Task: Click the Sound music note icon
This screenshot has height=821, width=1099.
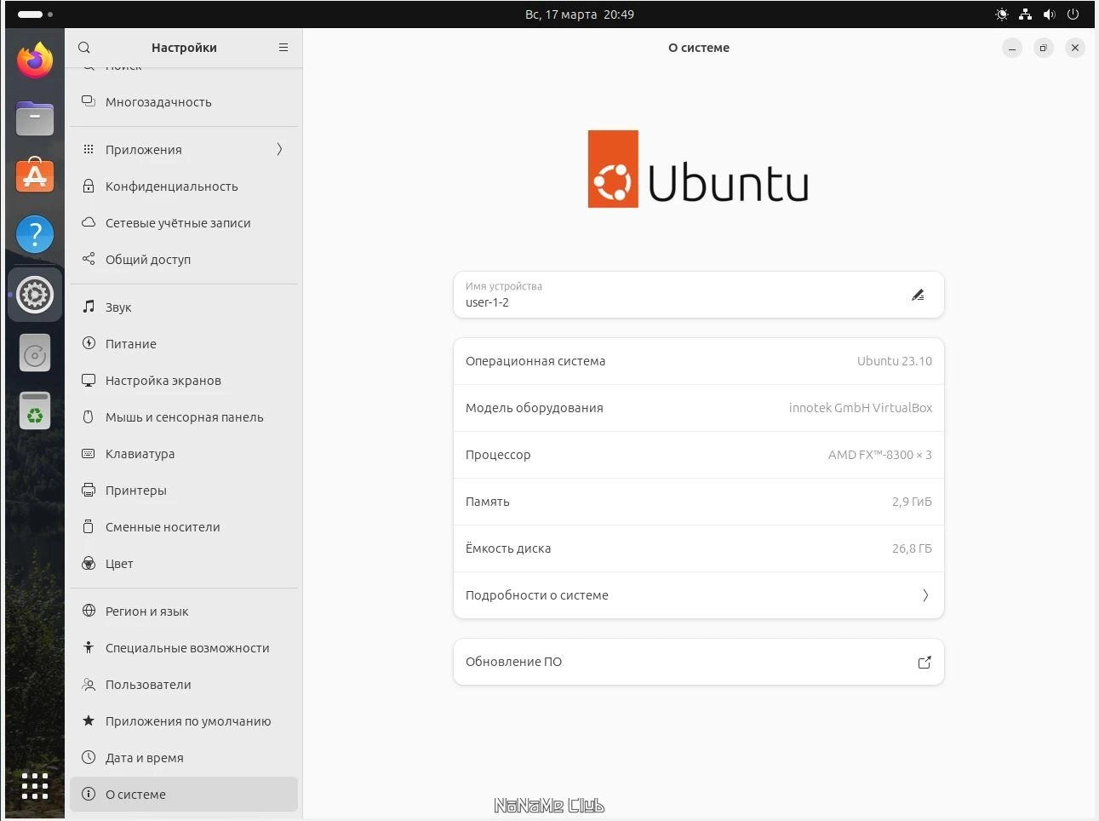Action: 89,307
